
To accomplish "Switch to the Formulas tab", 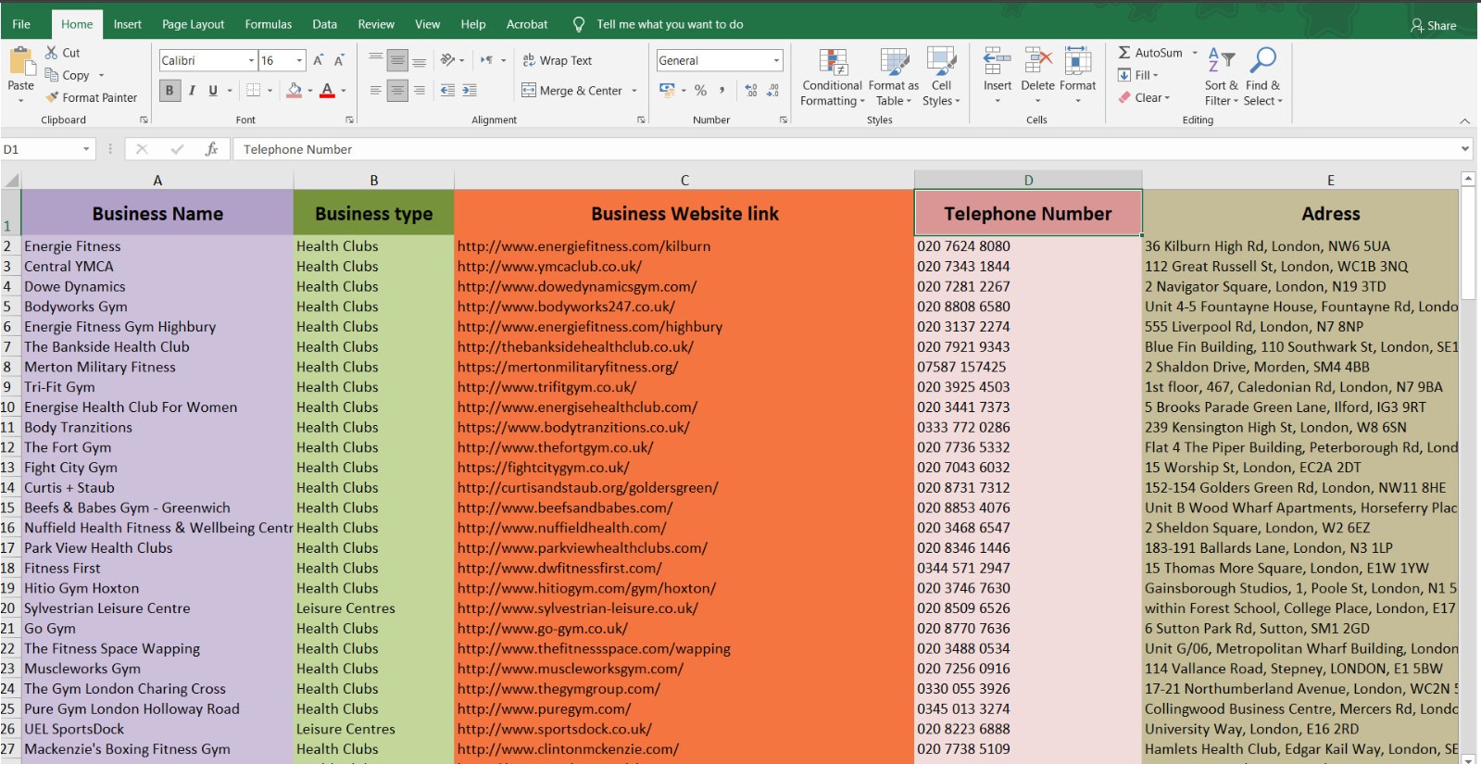I will (x=268, y=24).
